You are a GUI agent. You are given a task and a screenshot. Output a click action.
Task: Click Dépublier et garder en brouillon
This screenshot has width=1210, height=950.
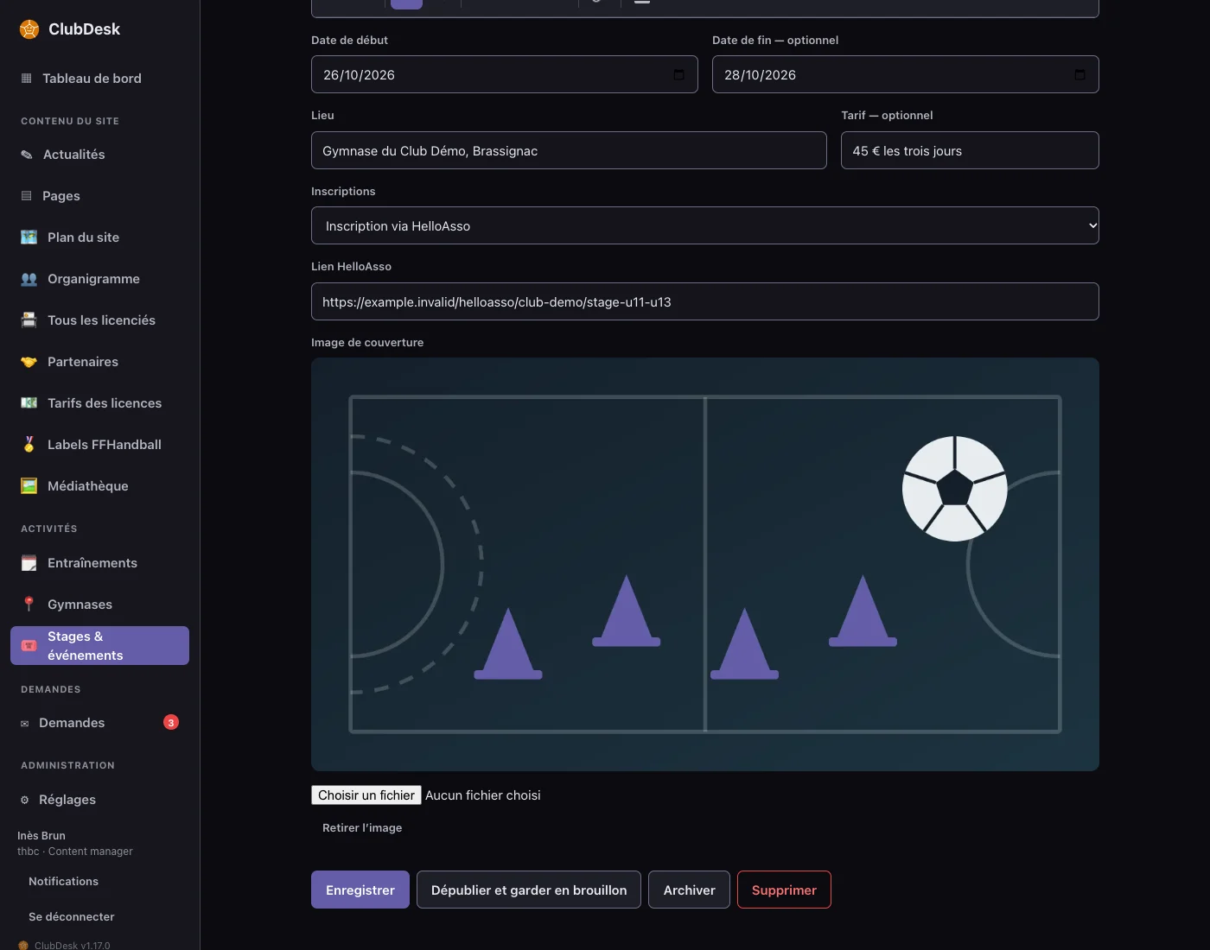(x=529, y=890)
